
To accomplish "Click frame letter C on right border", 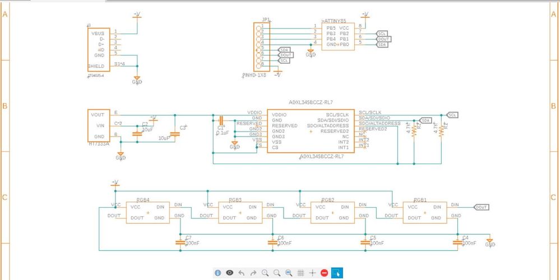I will (x=553, y=197).
